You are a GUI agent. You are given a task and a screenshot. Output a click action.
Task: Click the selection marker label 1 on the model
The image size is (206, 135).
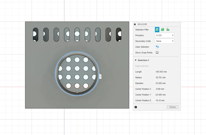[100, 76]
